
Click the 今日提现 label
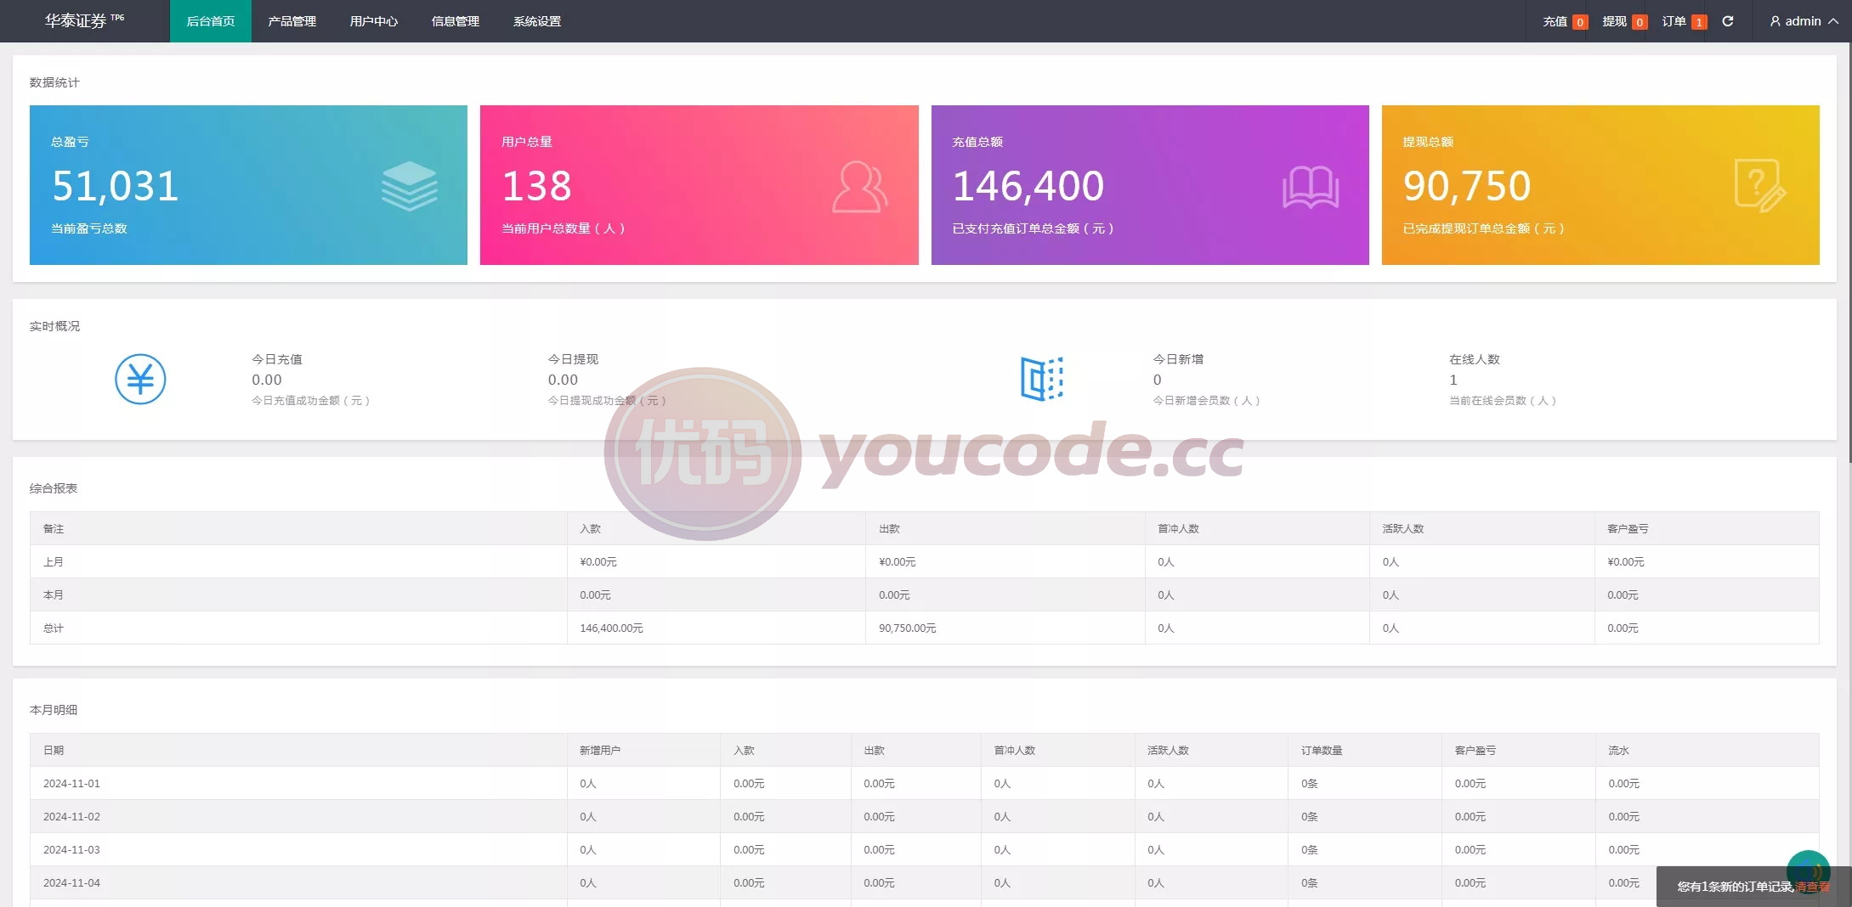pyautogui.click(x=573, y=359)
